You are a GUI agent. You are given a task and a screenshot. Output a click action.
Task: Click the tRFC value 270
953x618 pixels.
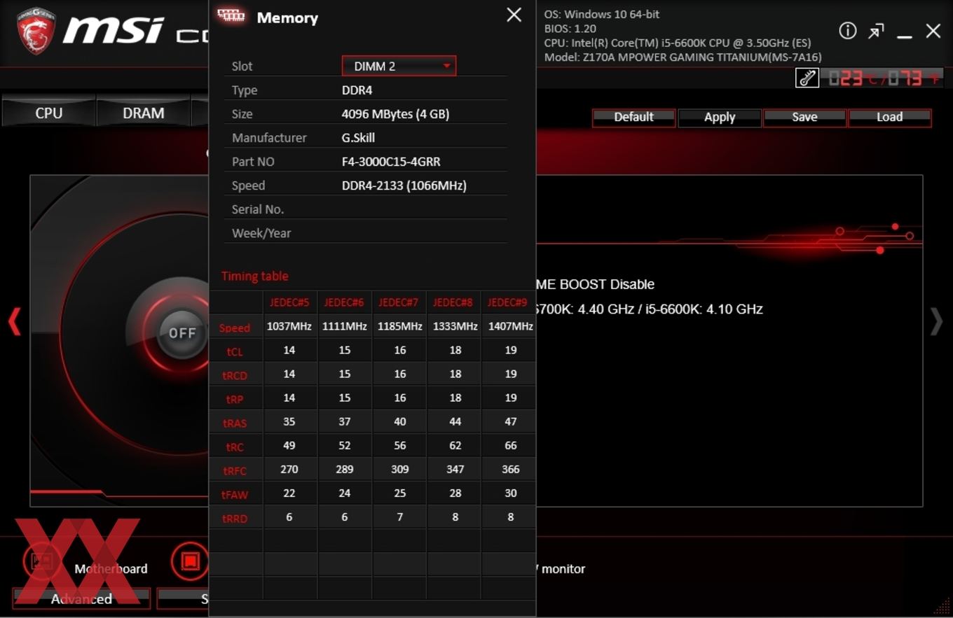click(x=289, y=469)
